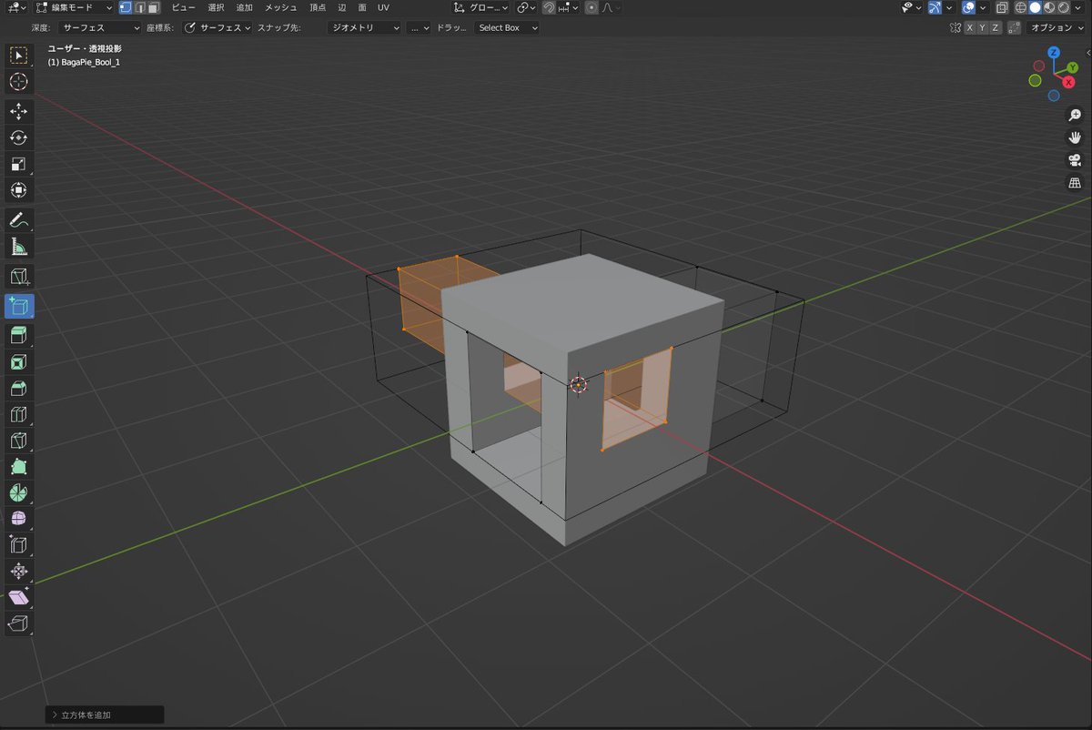Switch to rendered shading
The height and width of the screenshot is (730, 1092).
[1063, 7]
